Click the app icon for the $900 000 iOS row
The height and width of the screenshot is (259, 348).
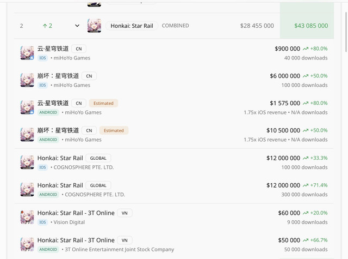(x=27, y=53)
